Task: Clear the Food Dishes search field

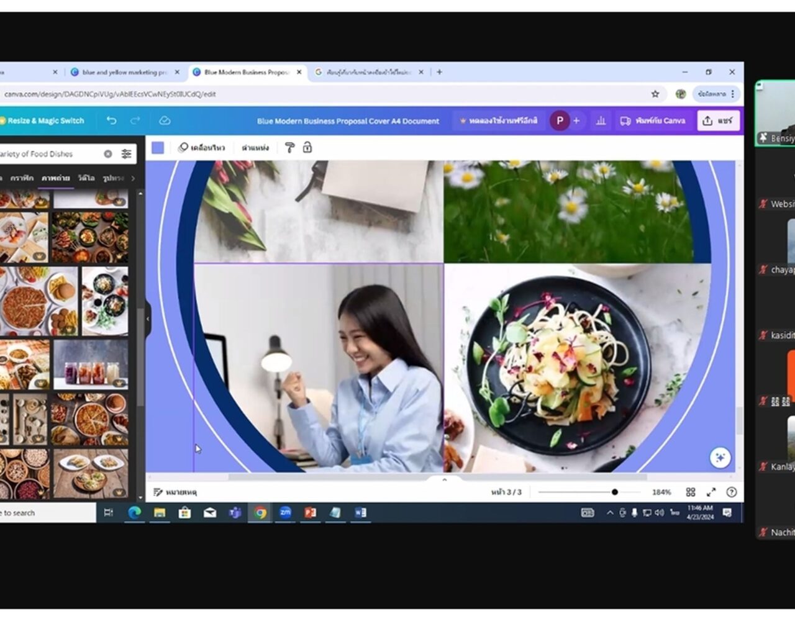Action: pos(108,154)
